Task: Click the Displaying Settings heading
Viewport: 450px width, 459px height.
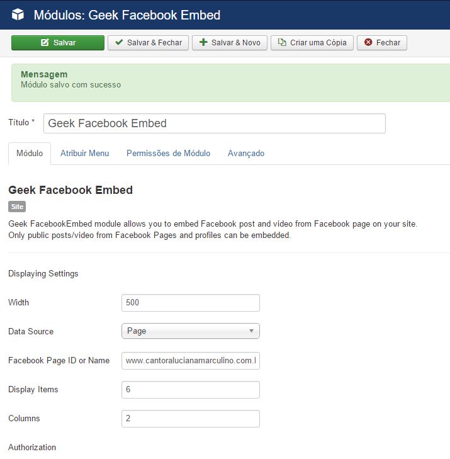Action: tap(43, 274)
